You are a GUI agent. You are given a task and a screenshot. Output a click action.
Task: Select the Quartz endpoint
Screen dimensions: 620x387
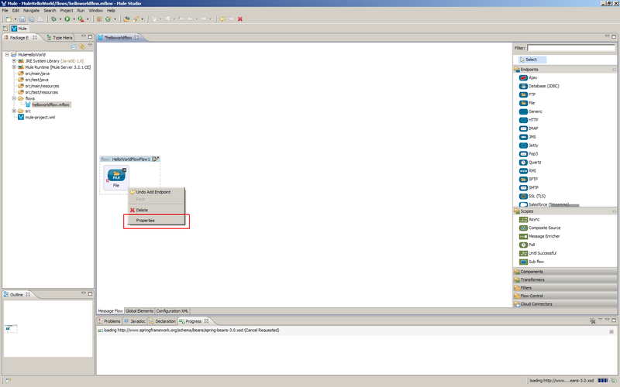[530, 163]
